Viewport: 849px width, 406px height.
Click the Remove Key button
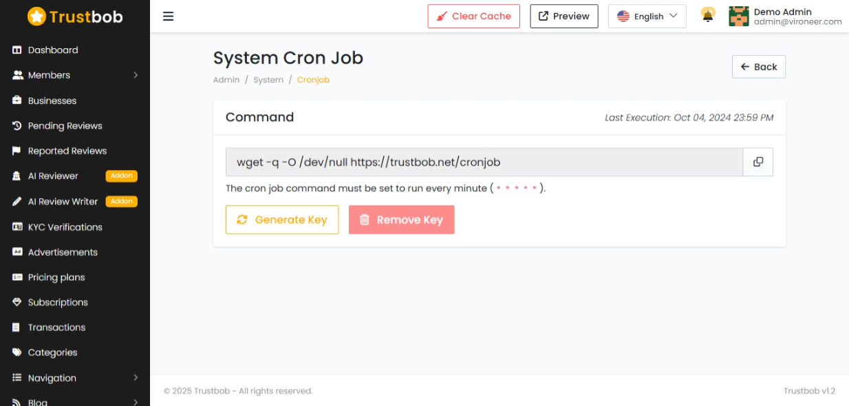tap(402, 220)
